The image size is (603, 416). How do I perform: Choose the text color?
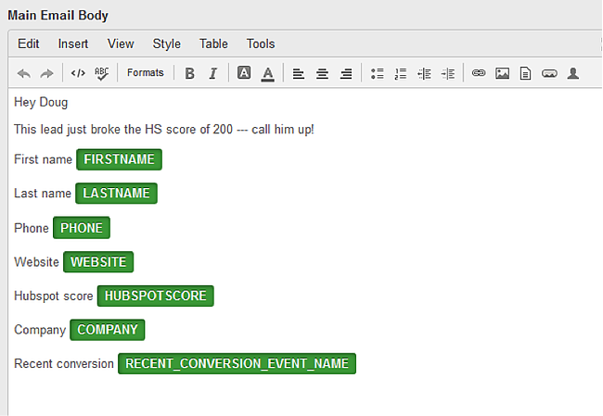click(x=267, y=73)
